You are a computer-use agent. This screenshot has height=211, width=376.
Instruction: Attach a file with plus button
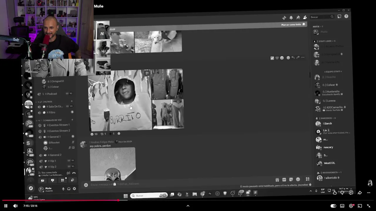pos(86,185)
